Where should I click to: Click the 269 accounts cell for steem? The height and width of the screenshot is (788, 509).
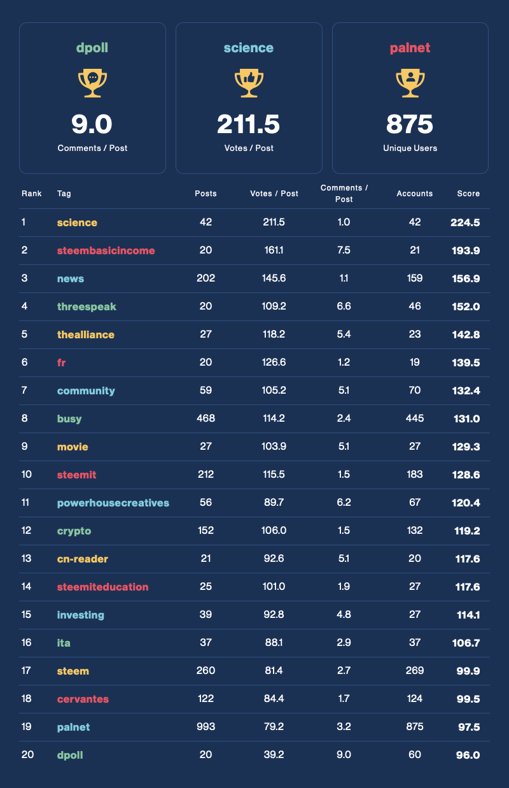click(415, 671)
